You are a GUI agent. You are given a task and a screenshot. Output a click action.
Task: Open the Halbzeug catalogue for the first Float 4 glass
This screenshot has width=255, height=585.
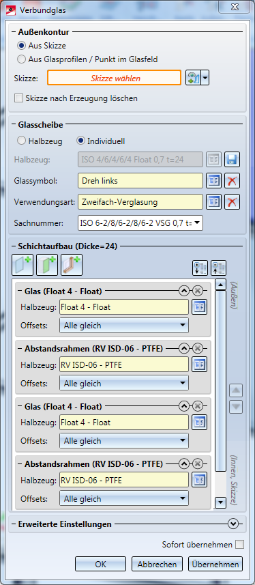coord(199,307)
